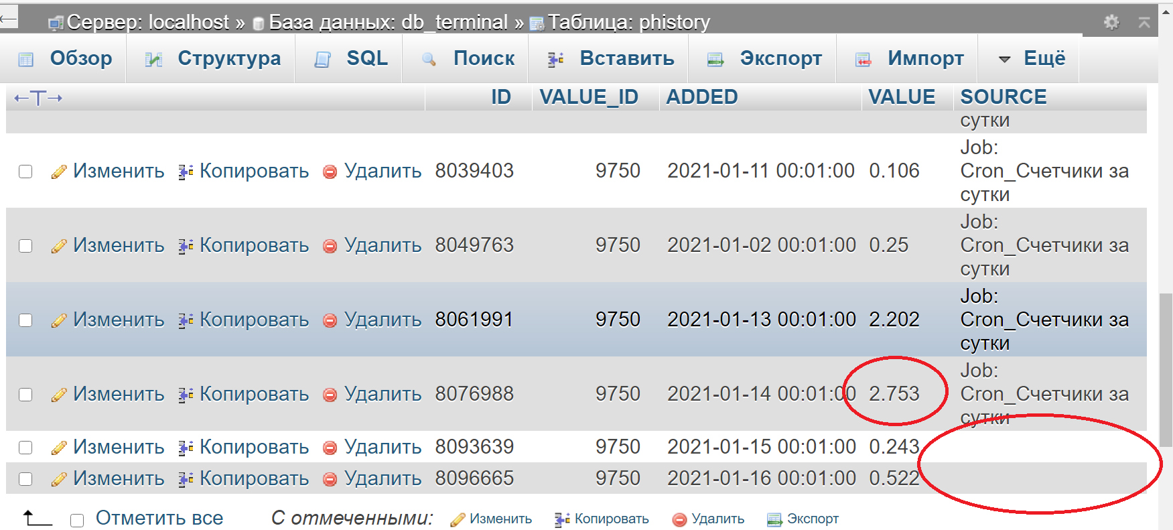This screenshot has width=1173, height=530.
Task: Sort by the ADDED column header
Action: coord(701,97)
